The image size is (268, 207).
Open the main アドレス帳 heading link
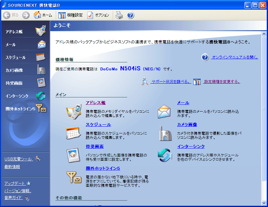[96, 103]
